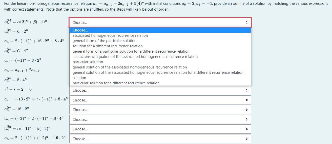
Task: Click the expression aₙ = aₙ₋₁ + 2aₙ₋₂
Action: tap(22, 70)
